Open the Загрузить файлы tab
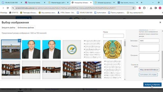 pos(8,28)
